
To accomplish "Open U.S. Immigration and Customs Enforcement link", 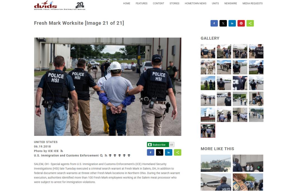I will tap(66, 156).
